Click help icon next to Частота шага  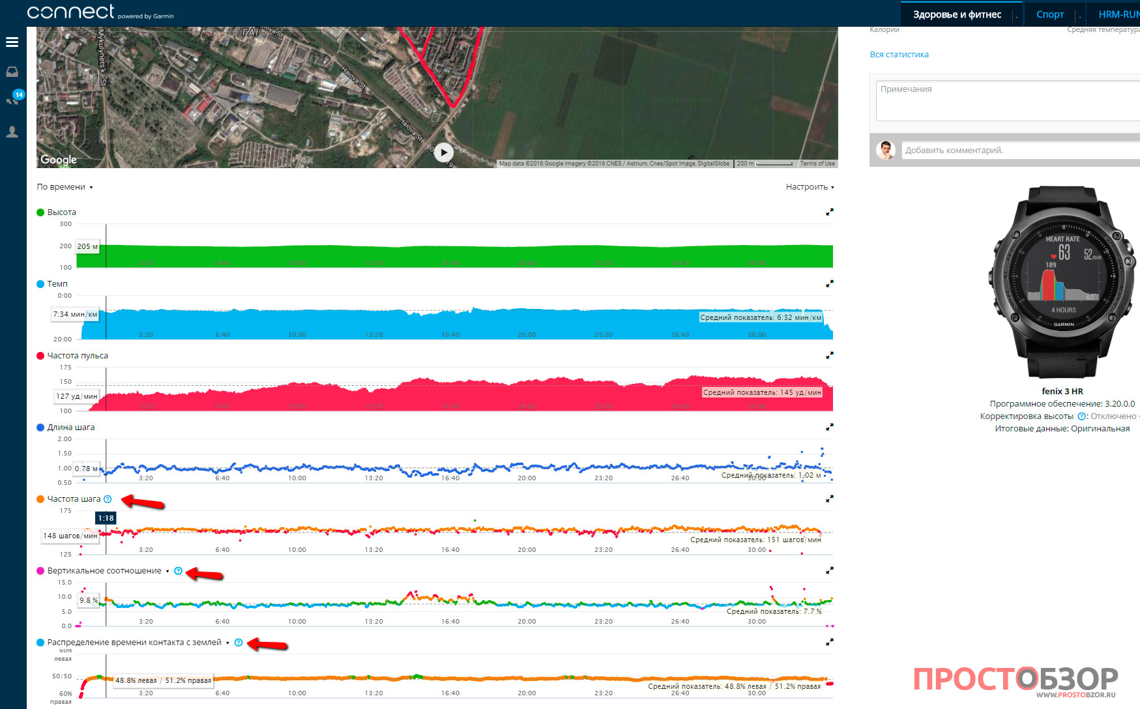coord(108,499)
